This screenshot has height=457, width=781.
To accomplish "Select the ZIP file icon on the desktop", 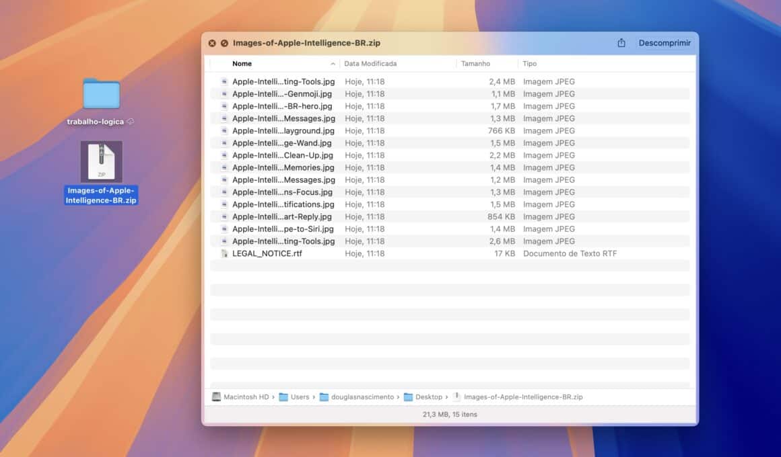I will (101, 161).
